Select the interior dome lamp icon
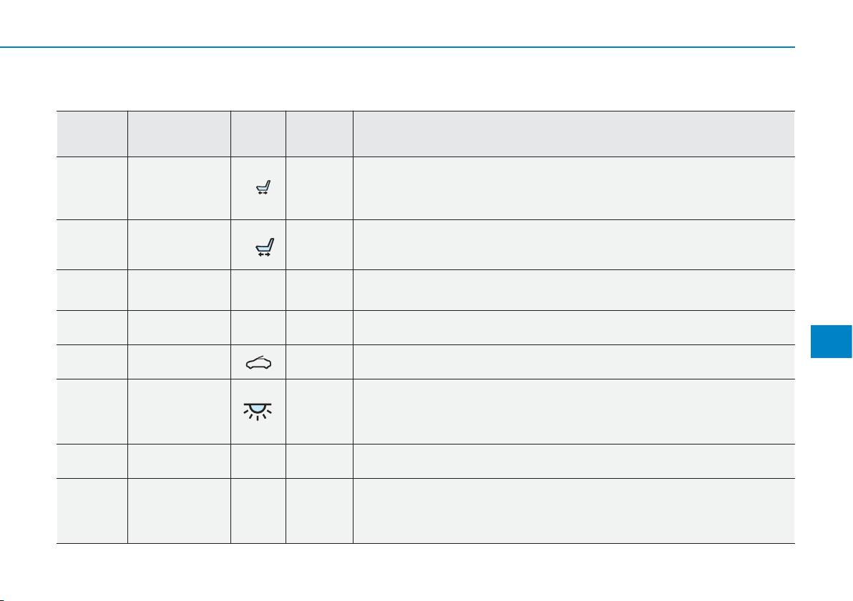The image size is (853, 601). pos(258,412)
